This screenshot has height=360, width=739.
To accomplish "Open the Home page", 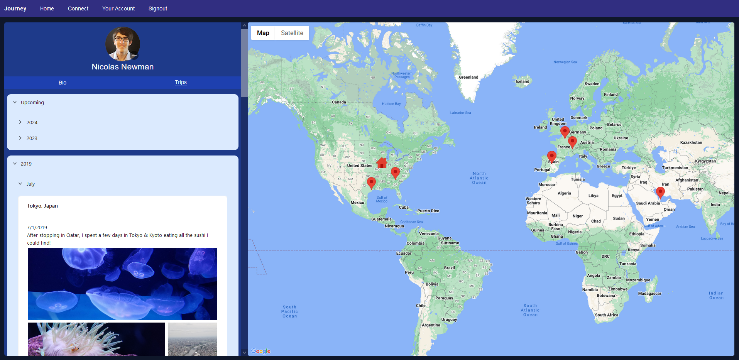I will (47, 8).
